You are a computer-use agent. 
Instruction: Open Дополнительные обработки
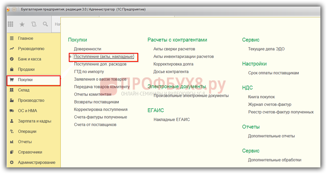(x=275, y=160)
